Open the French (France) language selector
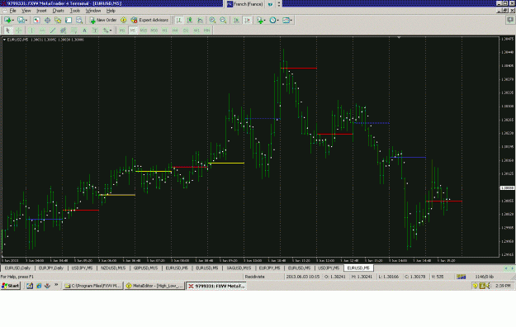 (244, 4)
